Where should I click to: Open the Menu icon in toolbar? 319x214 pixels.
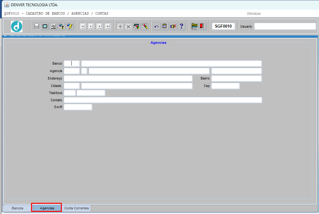point(194,26)
